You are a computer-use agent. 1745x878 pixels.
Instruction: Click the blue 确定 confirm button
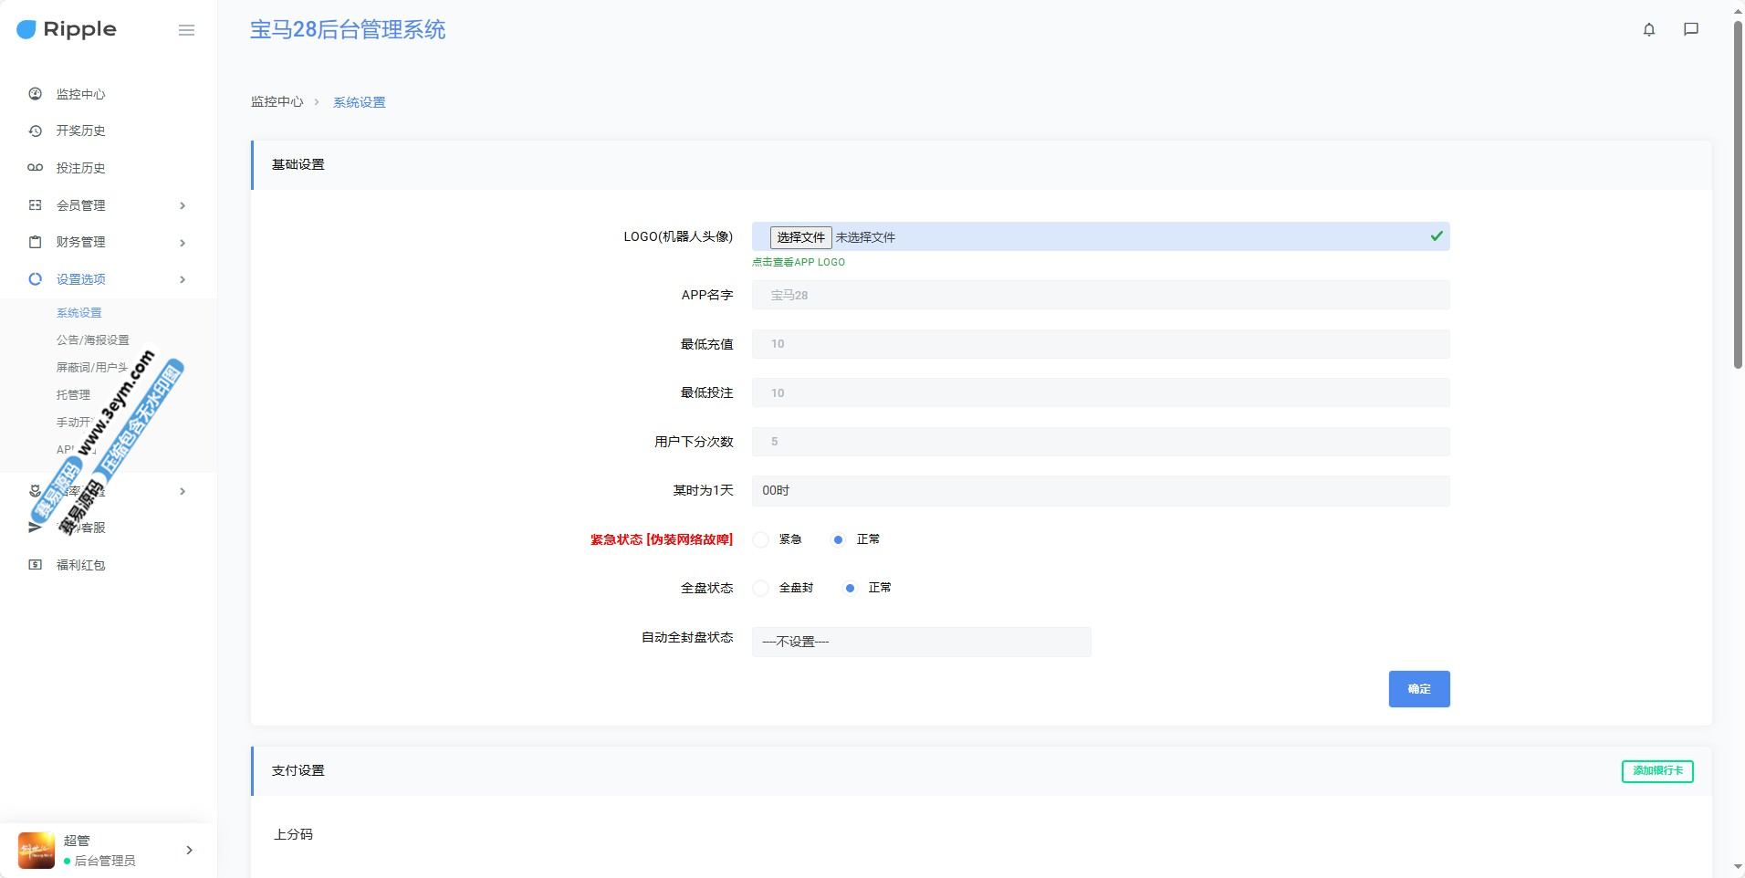click(x=1418, y=689)
